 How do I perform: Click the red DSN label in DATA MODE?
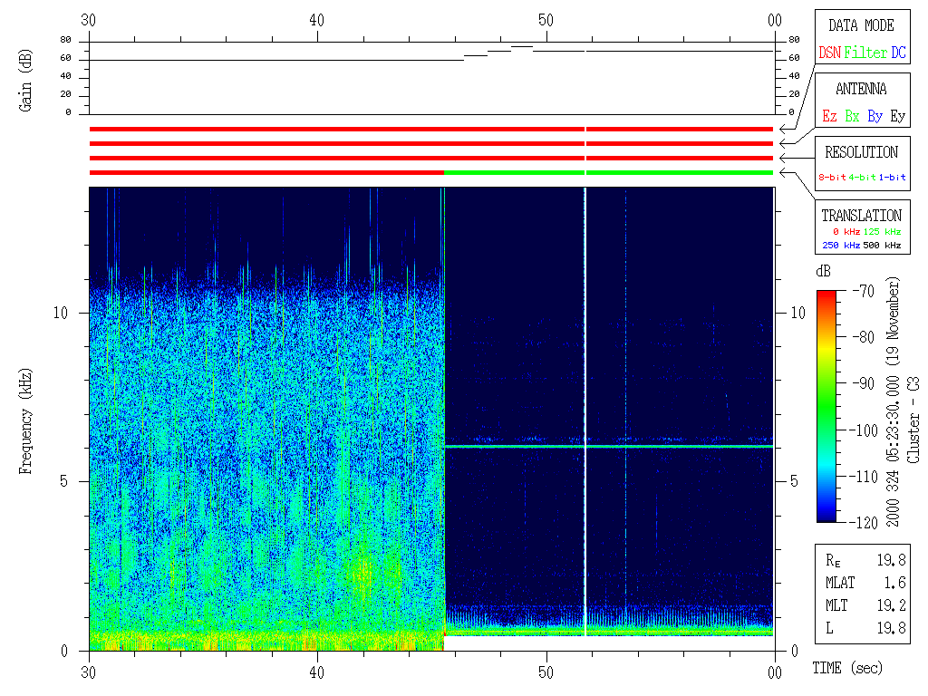(829, 53)
